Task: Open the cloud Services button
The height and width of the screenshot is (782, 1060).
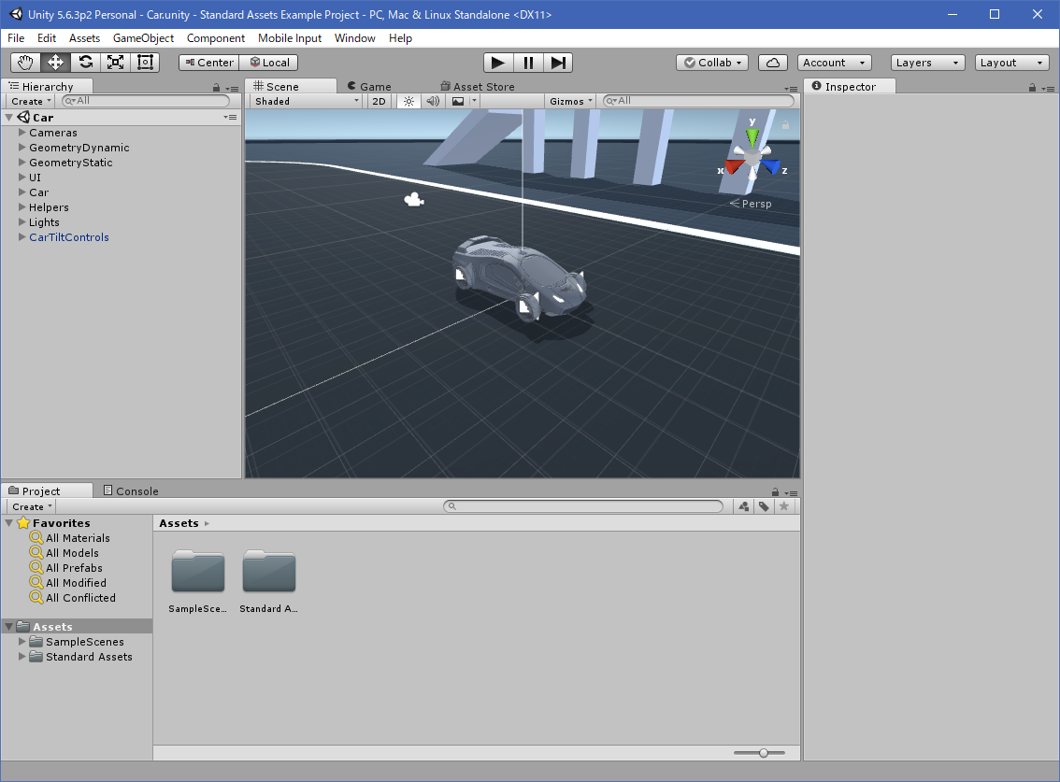Action: [x=772, y=63]
